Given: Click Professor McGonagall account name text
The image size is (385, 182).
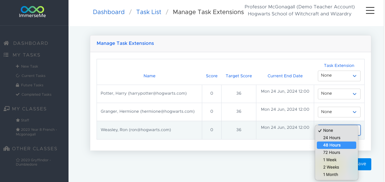Looking at the screenshot, I should click(299, 7).
